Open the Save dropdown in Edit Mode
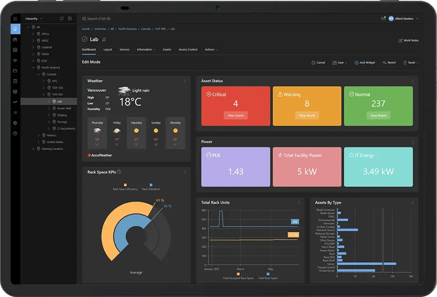This screenshot has height=297, width=437. click(340, 62)
